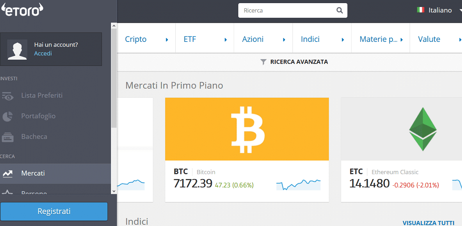Click the Italian flag icon
Screen dimensions: 462x226
coord(421,10)
